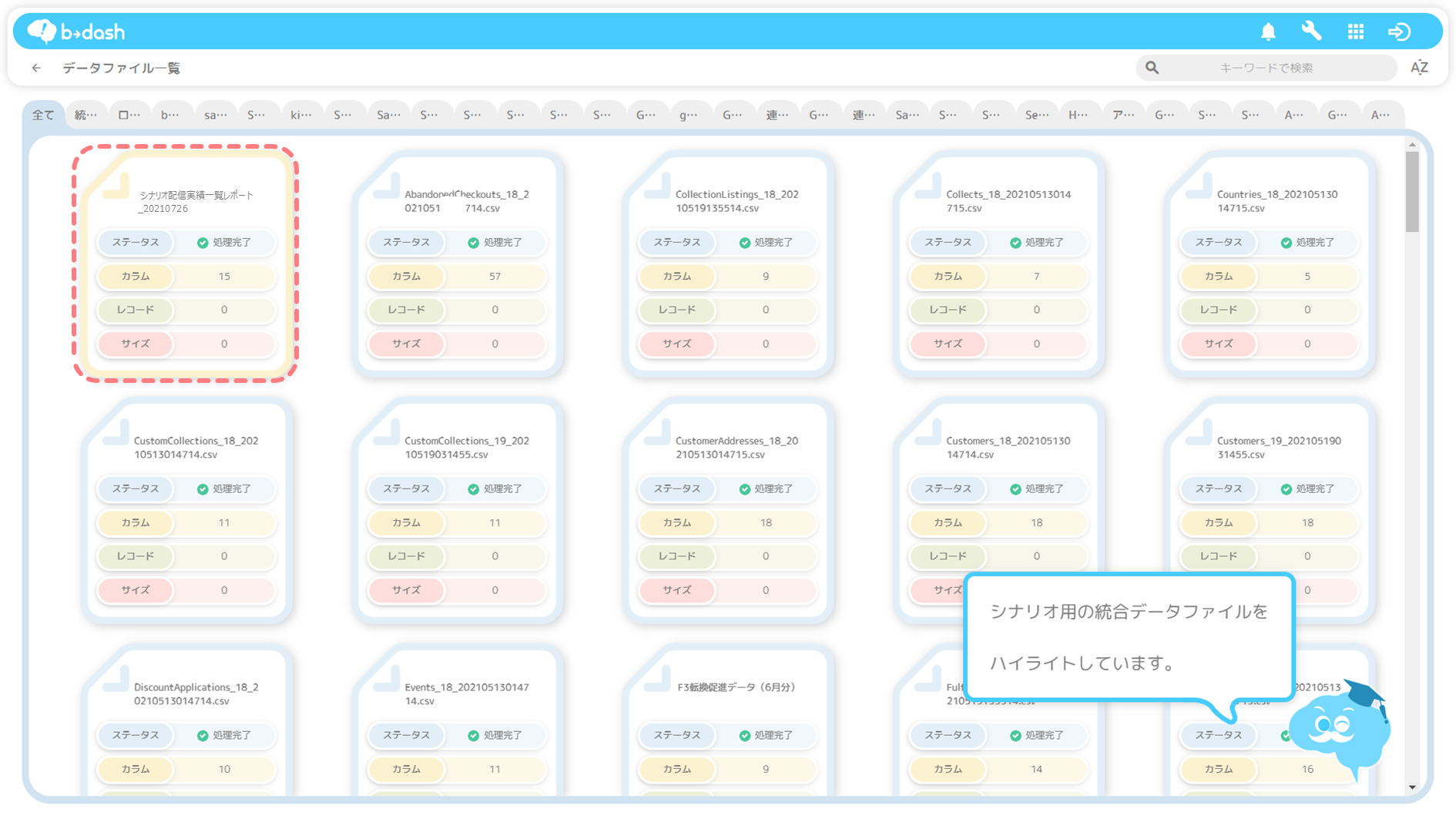Open file AbandonedCheckouts_18 csv name

point(467,201)
